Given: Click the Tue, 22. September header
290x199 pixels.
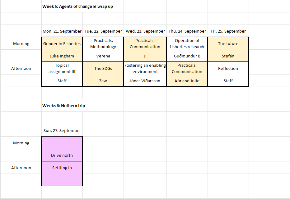Looking at the screenshot, I should [x=103, y=31].
